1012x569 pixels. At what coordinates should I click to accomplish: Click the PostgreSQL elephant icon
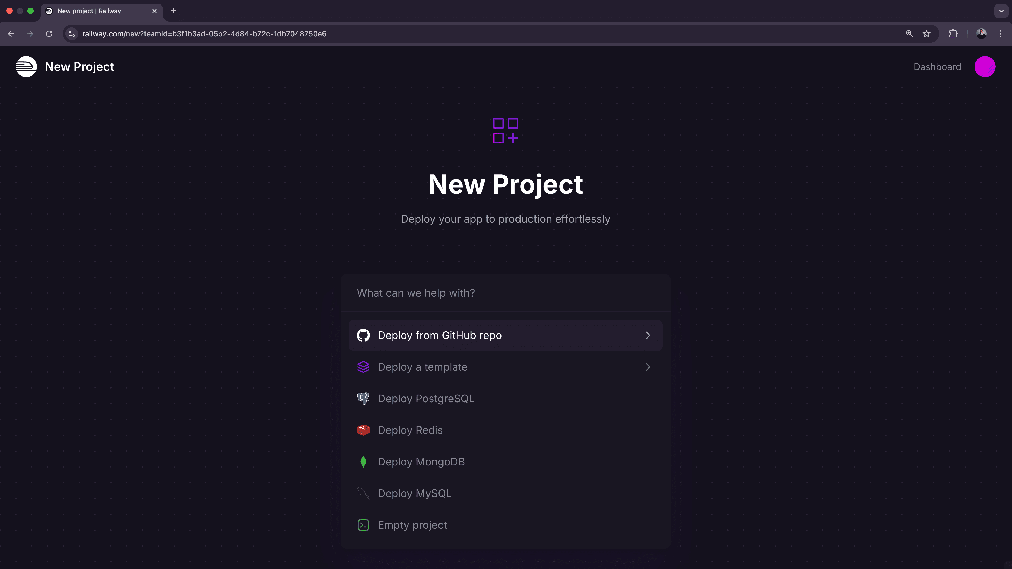[x=363, y=399]
